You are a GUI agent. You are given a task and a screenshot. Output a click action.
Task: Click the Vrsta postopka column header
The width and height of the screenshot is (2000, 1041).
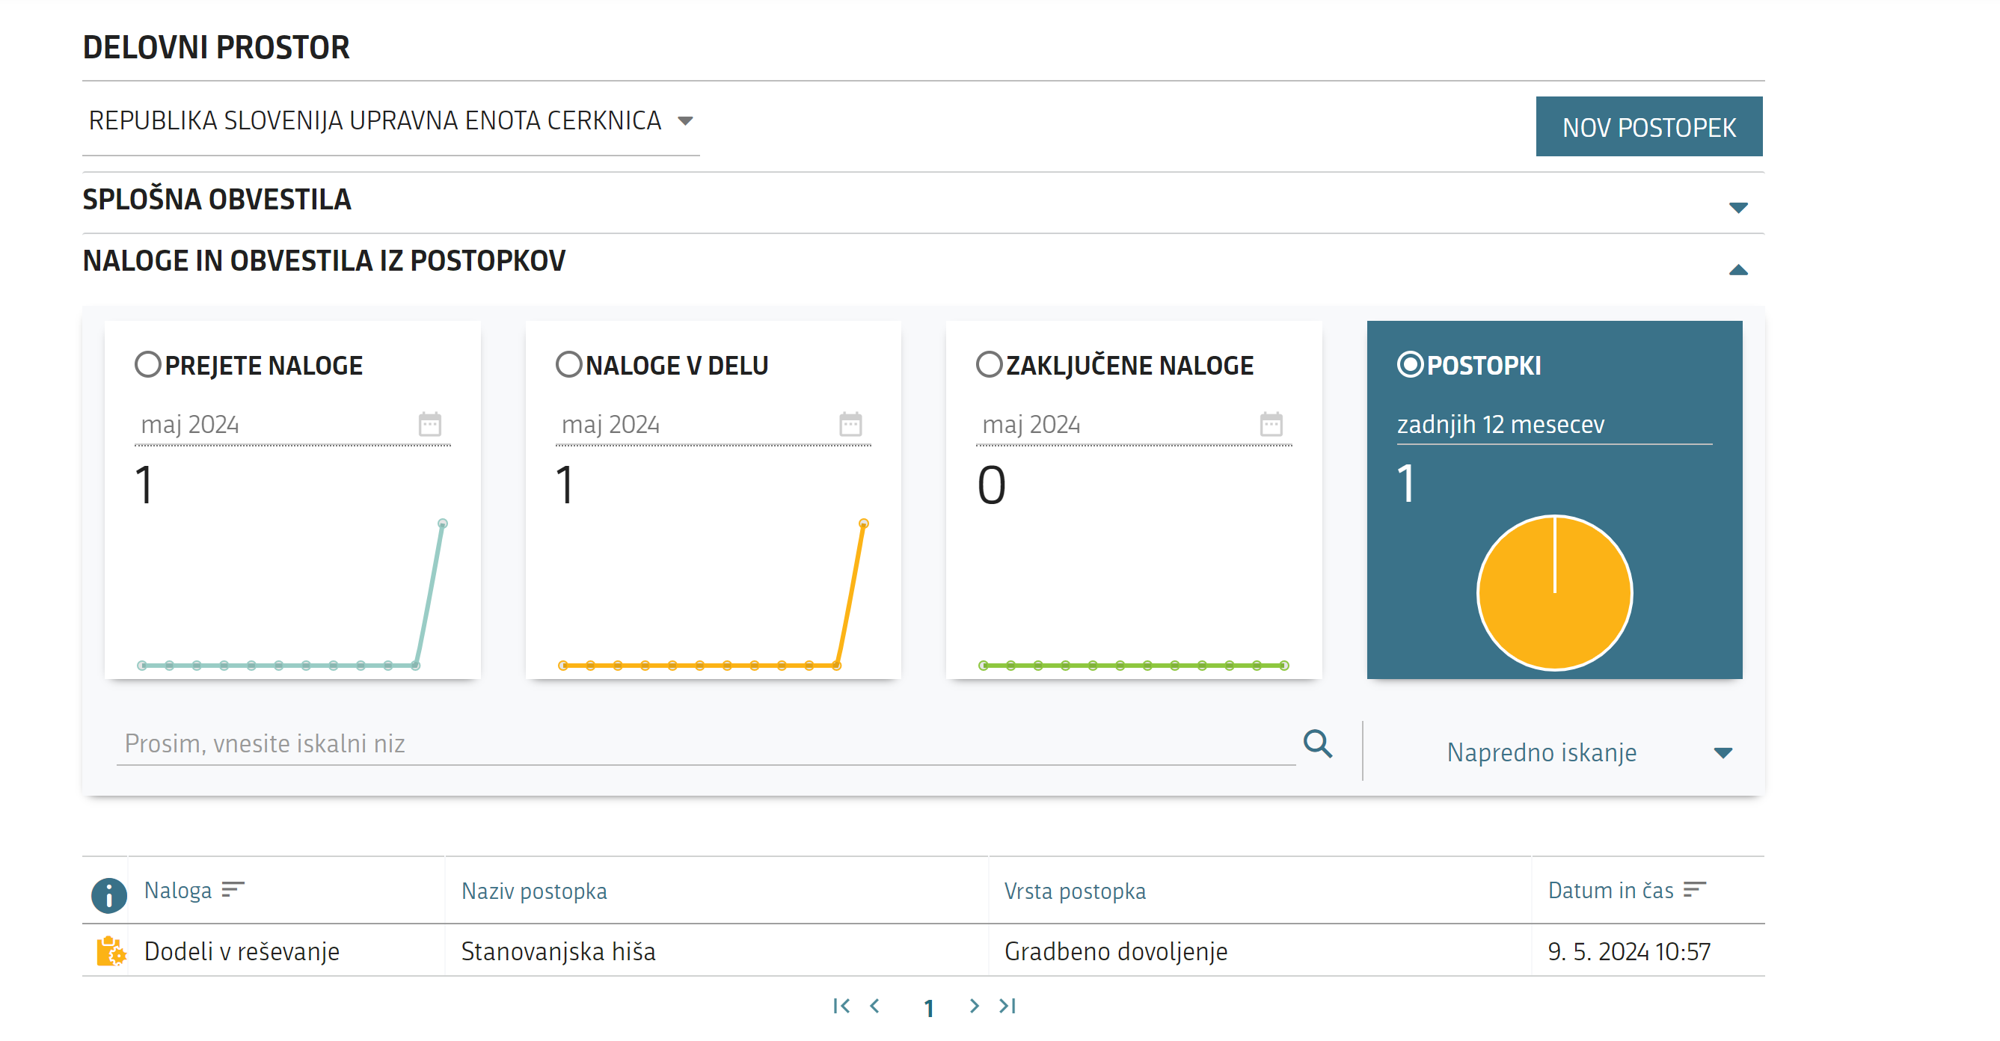point(1075,891)
